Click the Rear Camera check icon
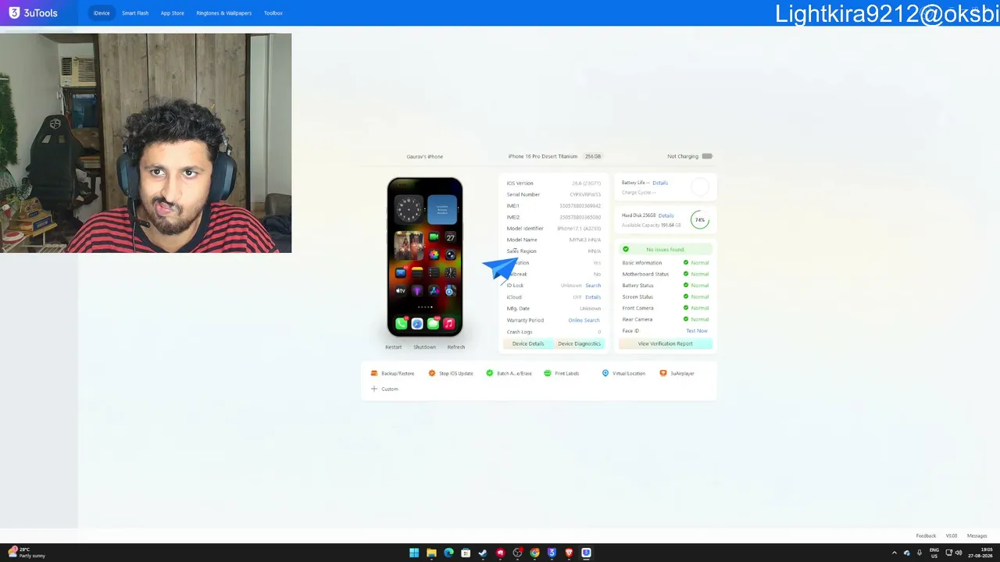The image size is (1000, 562). point(686,319)
